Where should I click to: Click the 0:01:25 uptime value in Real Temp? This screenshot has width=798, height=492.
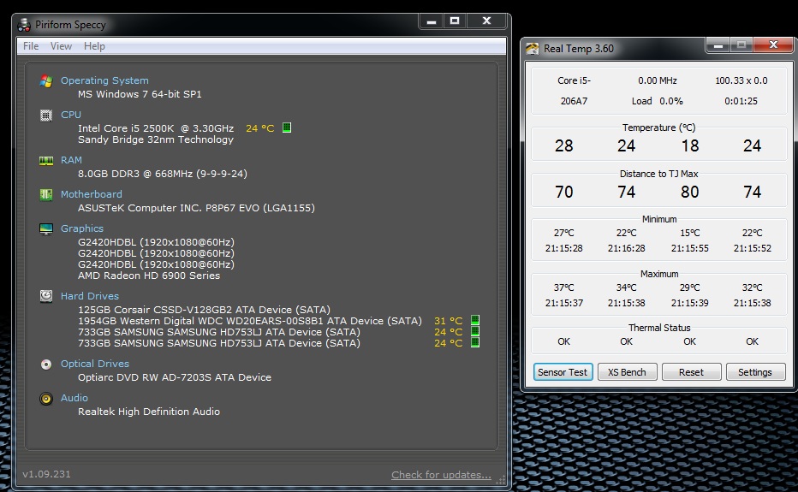(x=741, y=101)
